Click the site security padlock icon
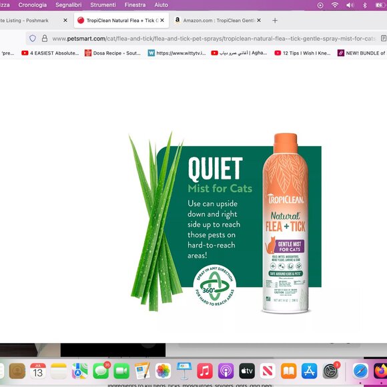The height and width of the screenshot is (387, 387). (x=45, y=38)
